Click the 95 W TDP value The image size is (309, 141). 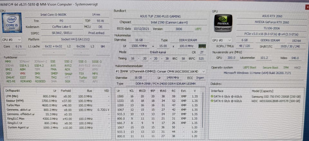(x=100, y=21)
